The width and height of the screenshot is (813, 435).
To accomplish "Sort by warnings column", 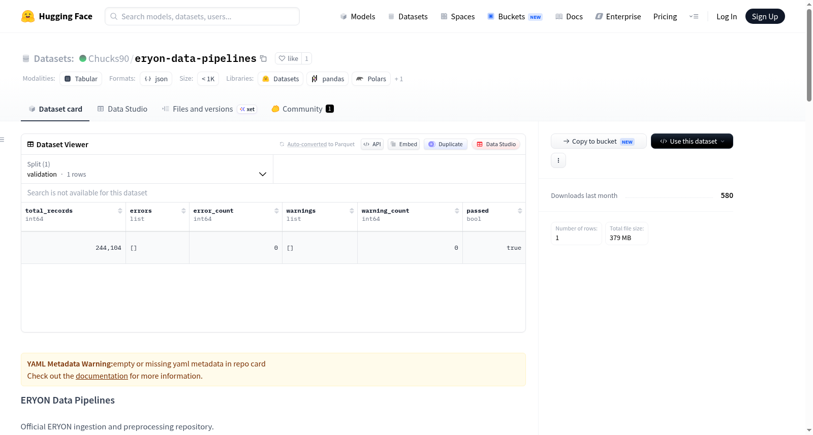I will [352, 211].
